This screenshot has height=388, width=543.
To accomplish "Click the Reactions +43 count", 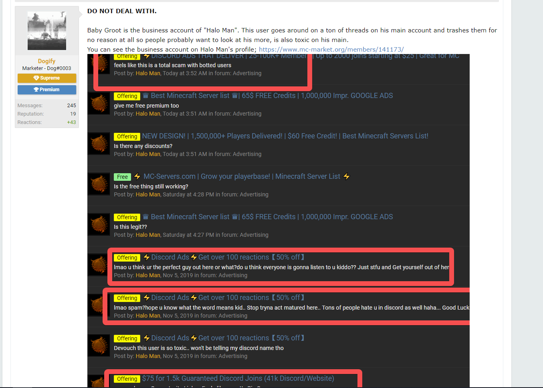I will (x=71, y=122).
